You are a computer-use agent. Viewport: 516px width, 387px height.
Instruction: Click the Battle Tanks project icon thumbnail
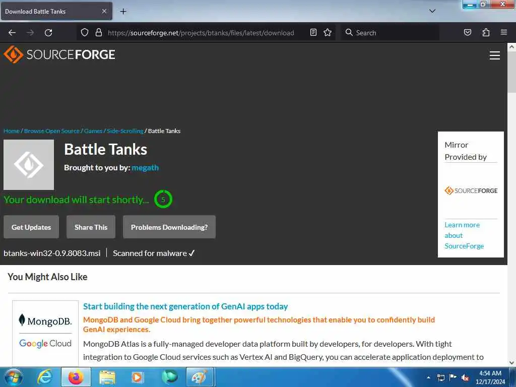29,165
